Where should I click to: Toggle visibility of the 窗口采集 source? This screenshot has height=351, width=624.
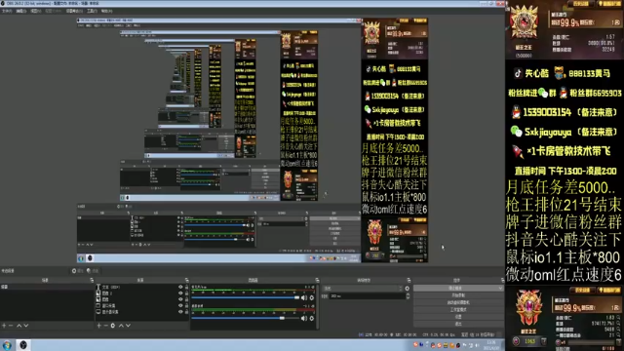pyautogui.click(x=180, y=305)
